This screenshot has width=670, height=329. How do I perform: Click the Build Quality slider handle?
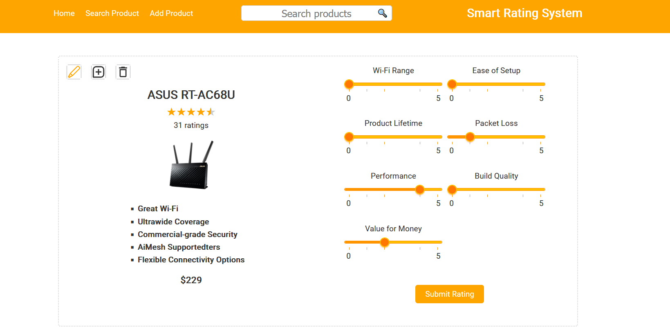tap(452, 190)
